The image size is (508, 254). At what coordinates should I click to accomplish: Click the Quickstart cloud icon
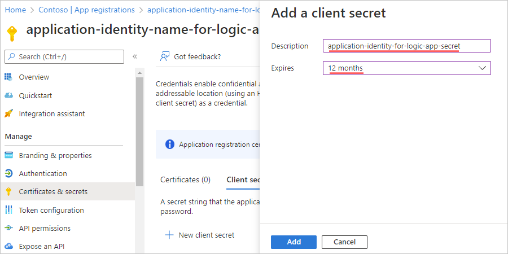[x=8, y=95]
